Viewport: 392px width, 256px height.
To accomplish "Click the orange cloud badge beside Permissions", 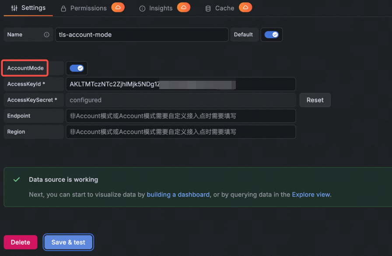I will [x=118, y=7].
